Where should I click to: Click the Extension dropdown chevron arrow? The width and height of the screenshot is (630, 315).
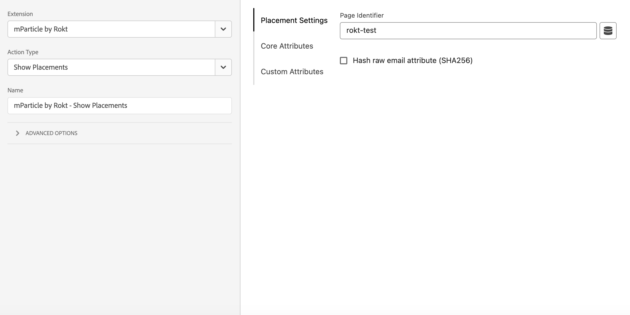coord(223,29)
